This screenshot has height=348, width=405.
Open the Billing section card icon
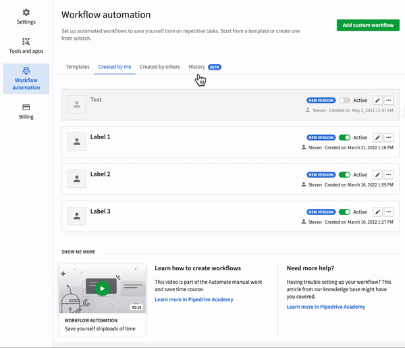point(26,107)
